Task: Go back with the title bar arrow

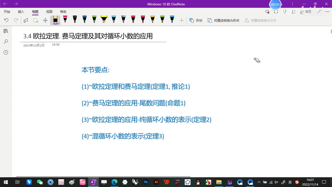Action: (x=5, y=4)
